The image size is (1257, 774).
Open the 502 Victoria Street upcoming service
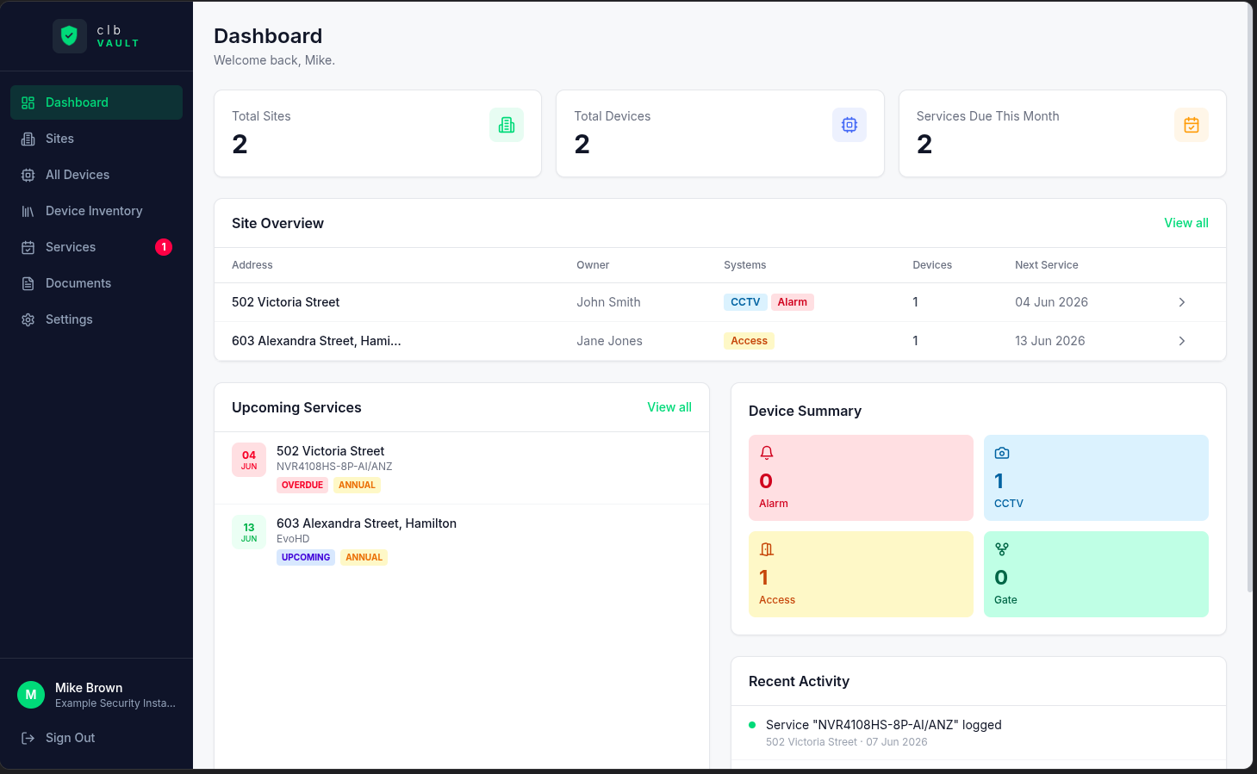click(462, 468)
